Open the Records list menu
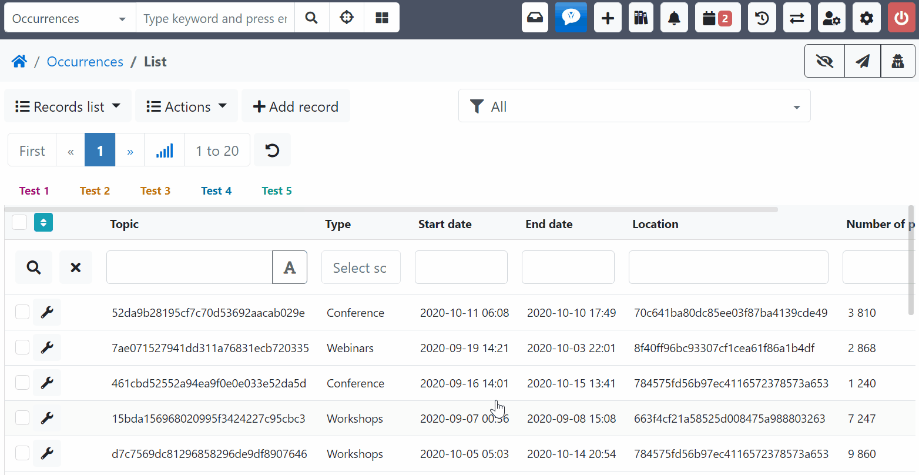 pyautogui.click(x=67, y=106)
